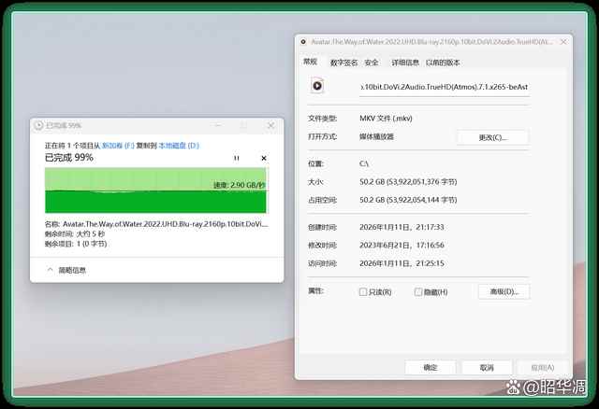
Task: Click the 已完成 99% heading in copy dialog
Action: pyautogui.click(x=68, y=158)
